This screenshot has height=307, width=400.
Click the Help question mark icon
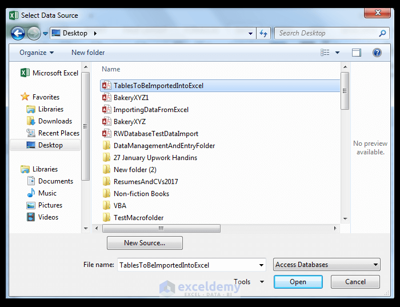tap(377, 53)
